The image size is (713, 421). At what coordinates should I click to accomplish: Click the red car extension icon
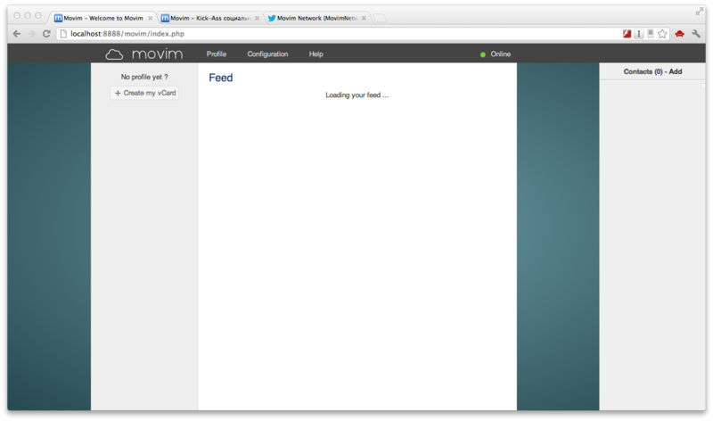coord(679,34)
